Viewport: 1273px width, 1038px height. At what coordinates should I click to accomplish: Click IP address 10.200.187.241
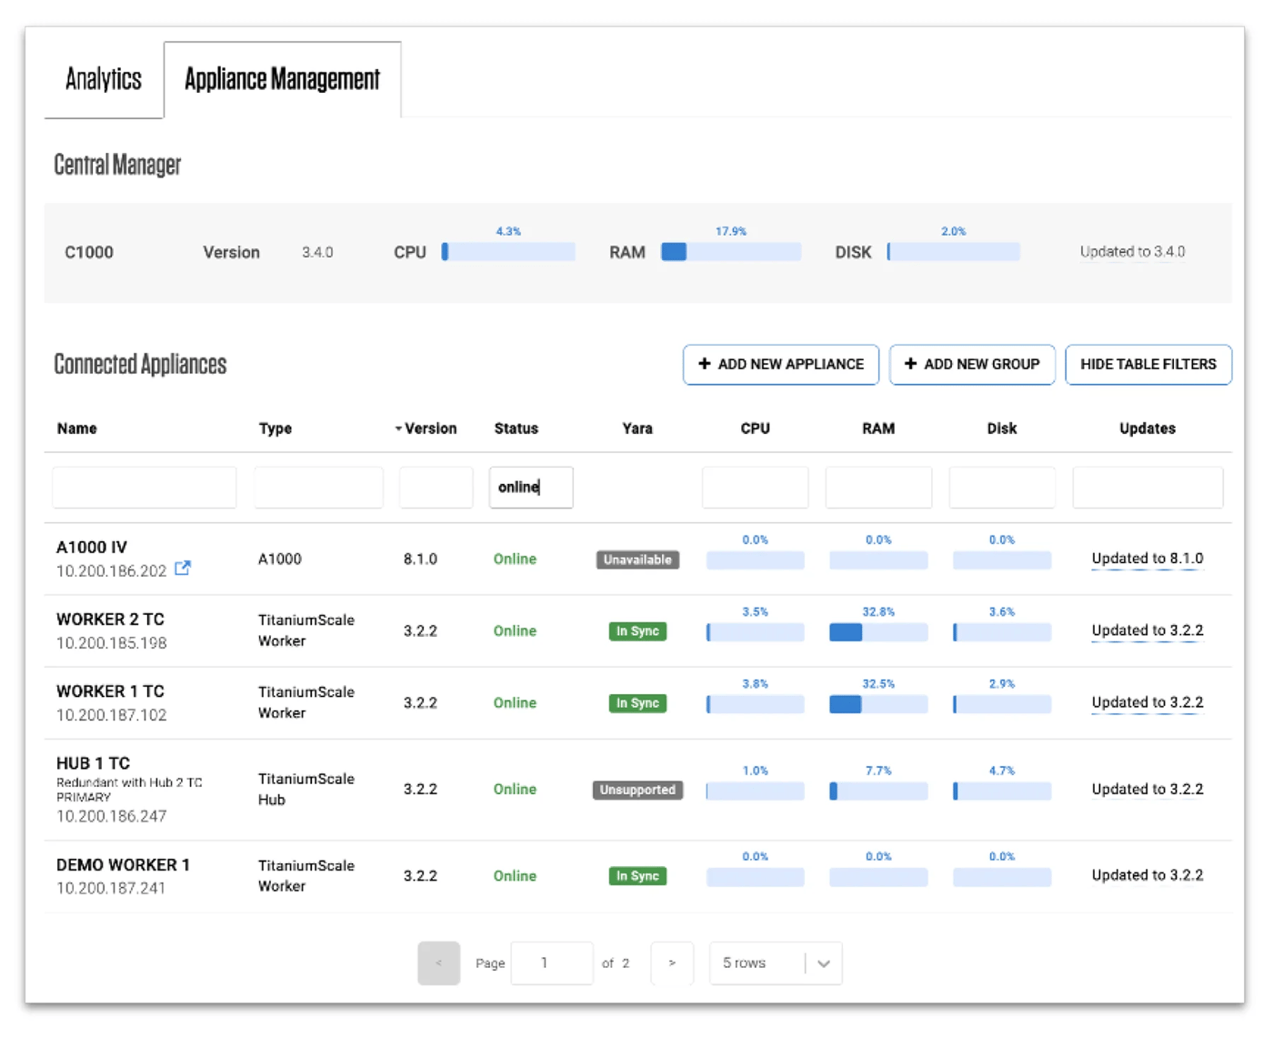111,888
